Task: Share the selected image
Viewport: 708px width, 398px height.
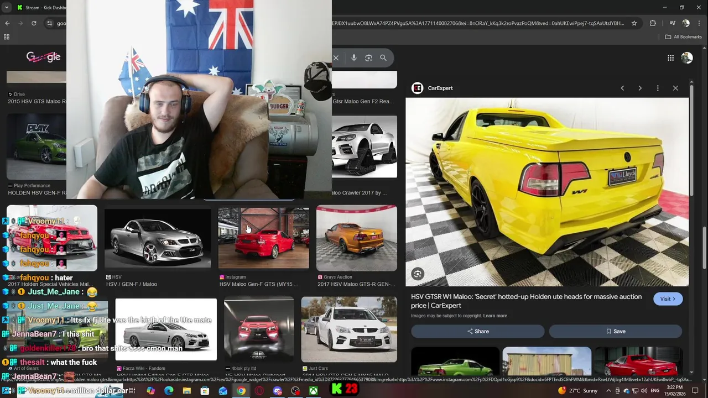Action: [477, 331]
